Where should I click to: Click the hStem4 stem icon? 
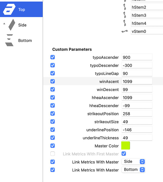point(125,23)
